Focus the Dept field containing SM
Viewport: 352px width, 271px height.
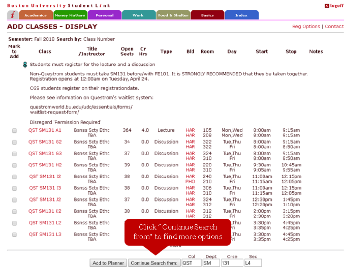211,263
